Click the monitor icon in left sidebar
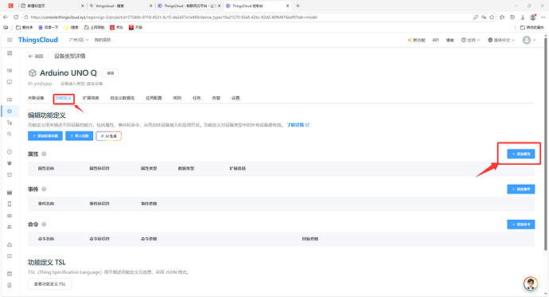Viewport: 549px width, 297px height. (10, 82)
